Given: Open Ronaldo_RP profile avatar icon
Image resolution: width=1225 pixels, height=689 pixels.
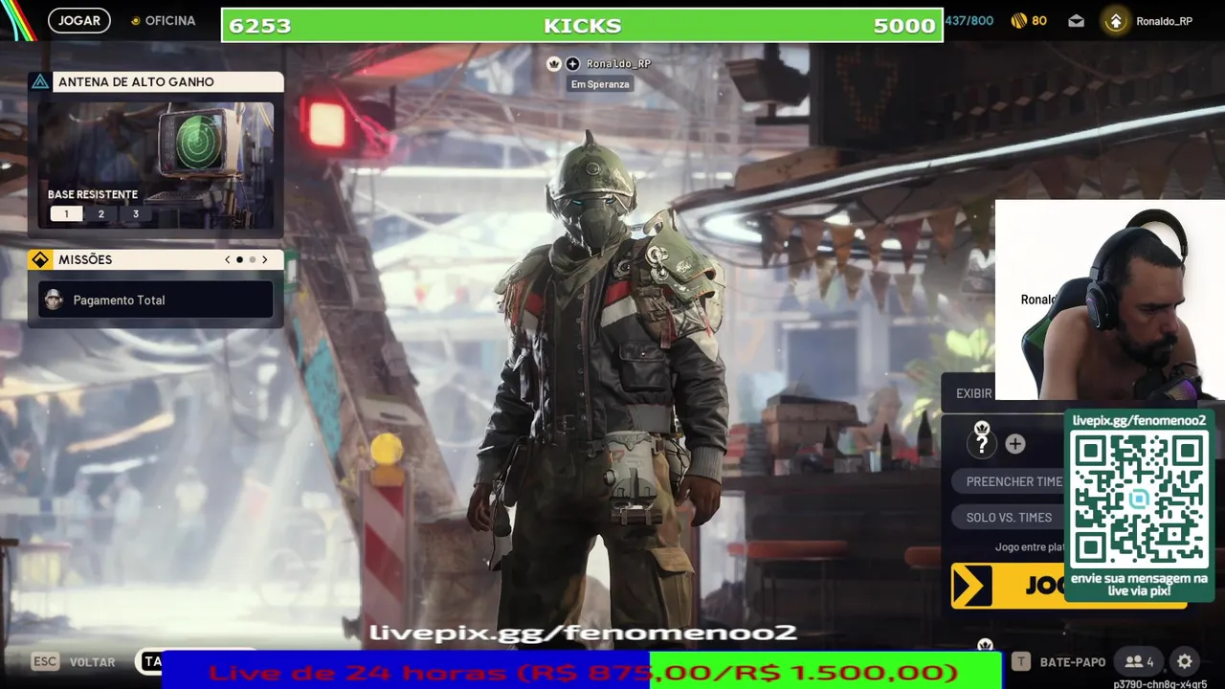Looking at the screenshot, I should tap(1115, 21).
